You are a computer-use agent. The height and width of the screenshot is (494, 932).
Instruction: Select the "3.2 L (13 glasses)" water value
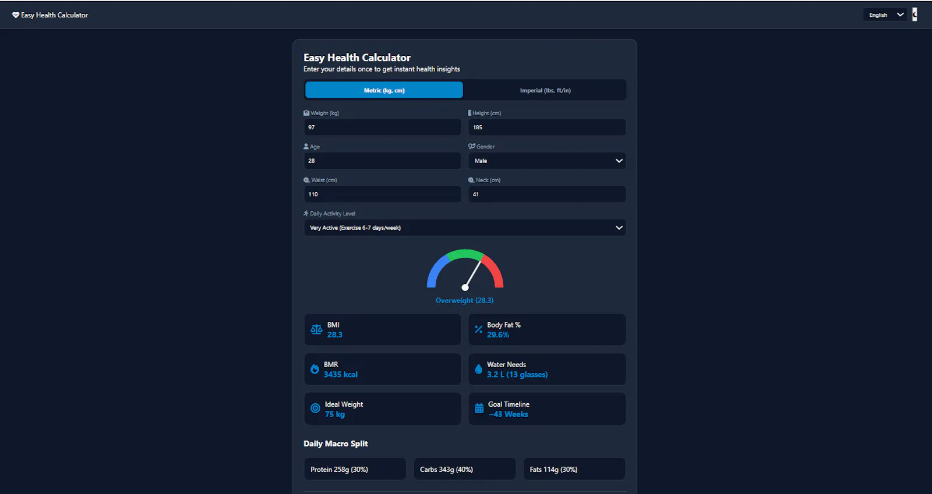[517, 374]
